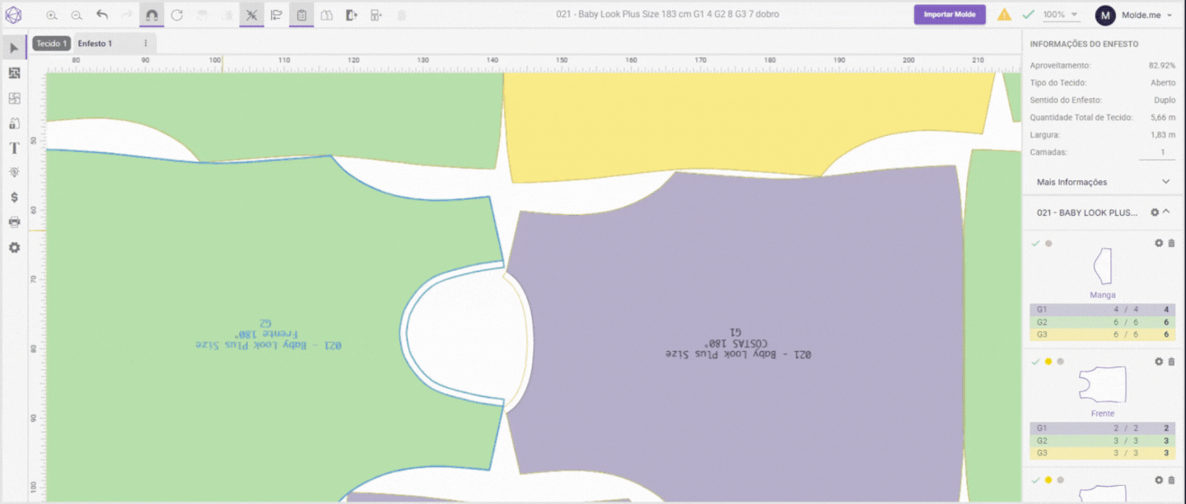1186x504 pixels.
Task: Undo the last action
Action: pos(102,15)
